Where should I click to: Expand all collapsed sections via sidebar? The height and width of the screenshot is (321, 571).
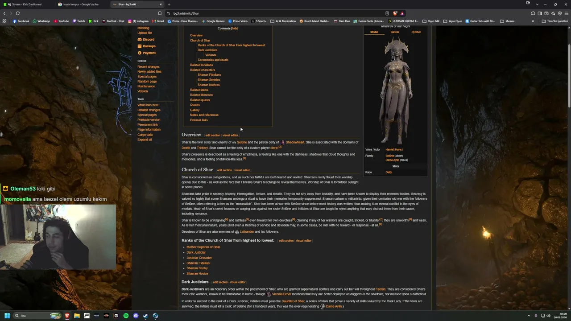[145, 140]
